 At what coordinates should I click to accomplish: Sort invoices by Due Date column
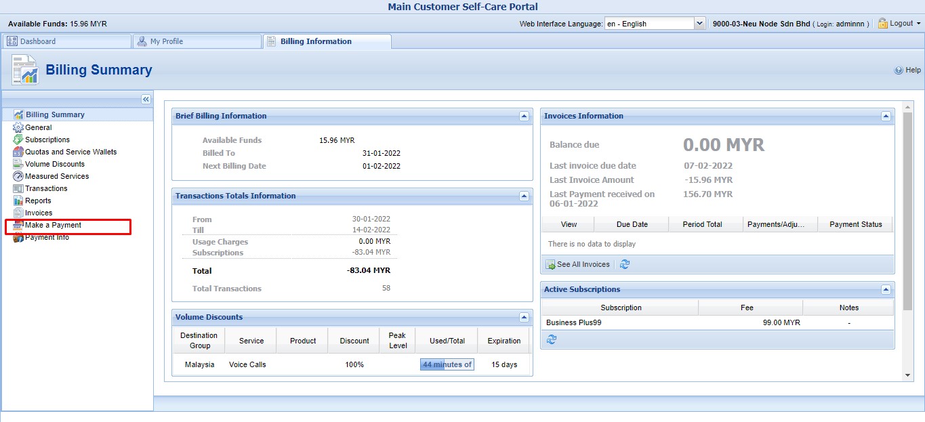(x=632, y=224)
